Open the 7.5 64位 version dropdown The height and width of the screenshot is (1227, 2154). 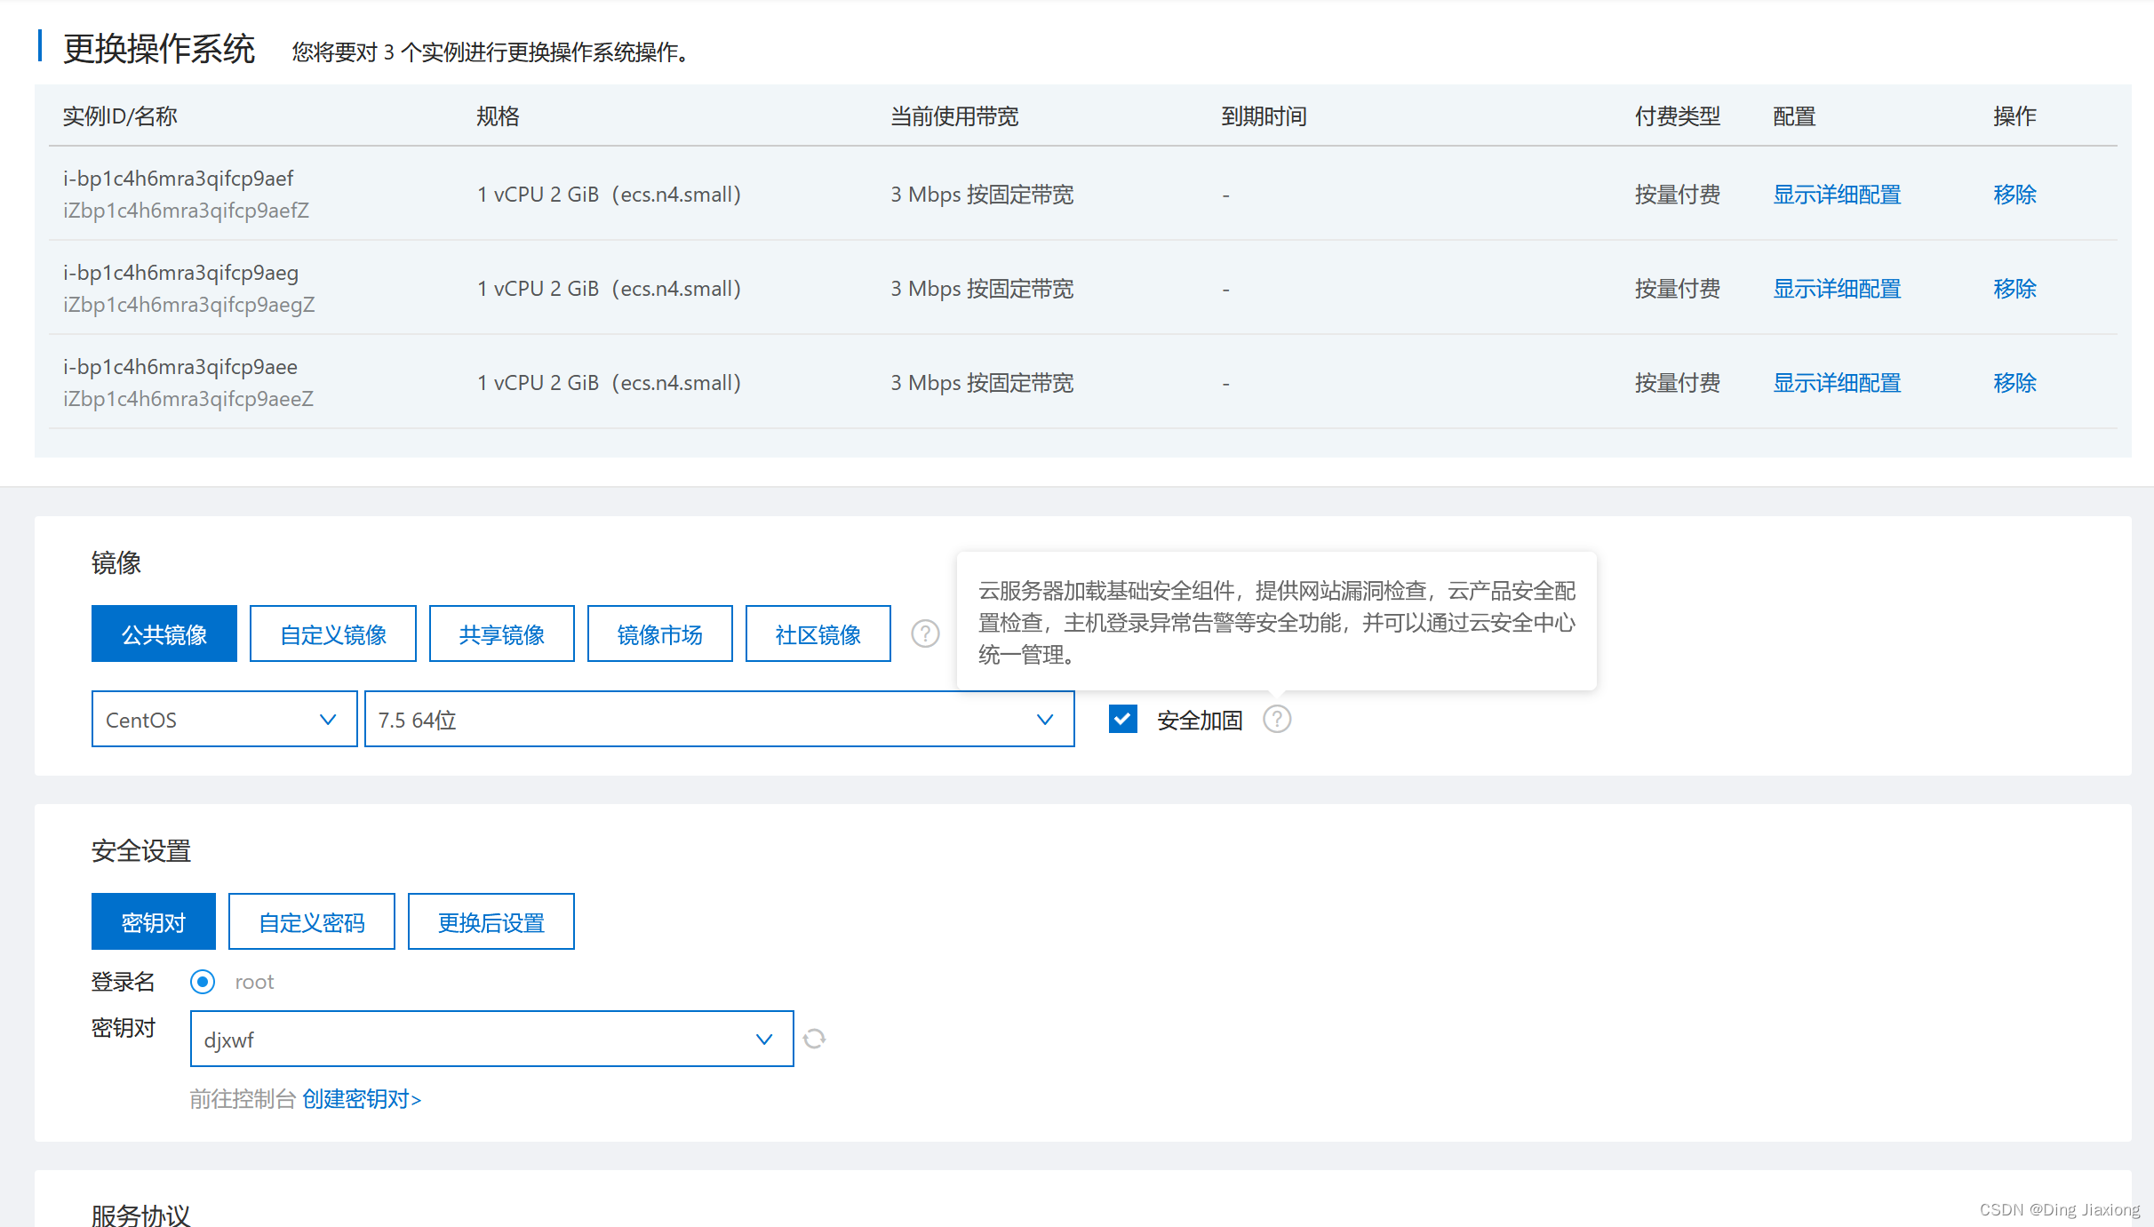719,719
